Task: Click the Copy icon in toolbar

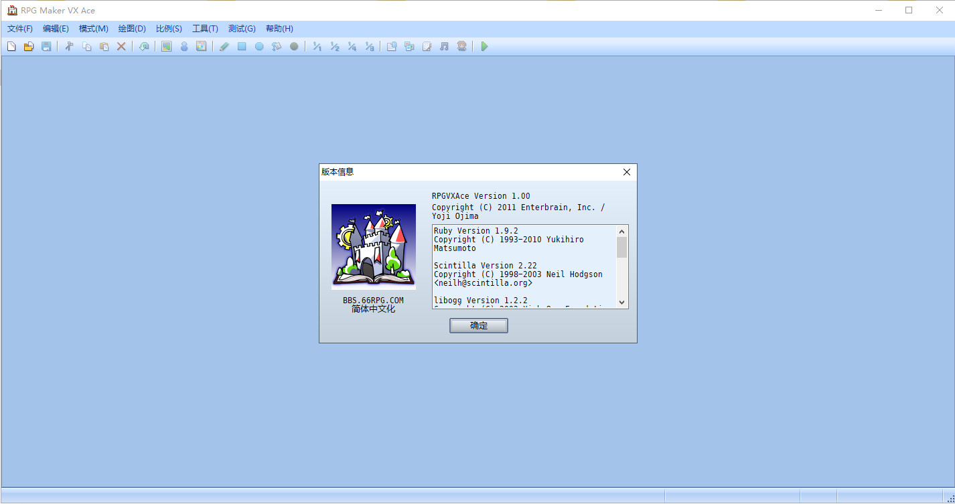Action: 86,46
